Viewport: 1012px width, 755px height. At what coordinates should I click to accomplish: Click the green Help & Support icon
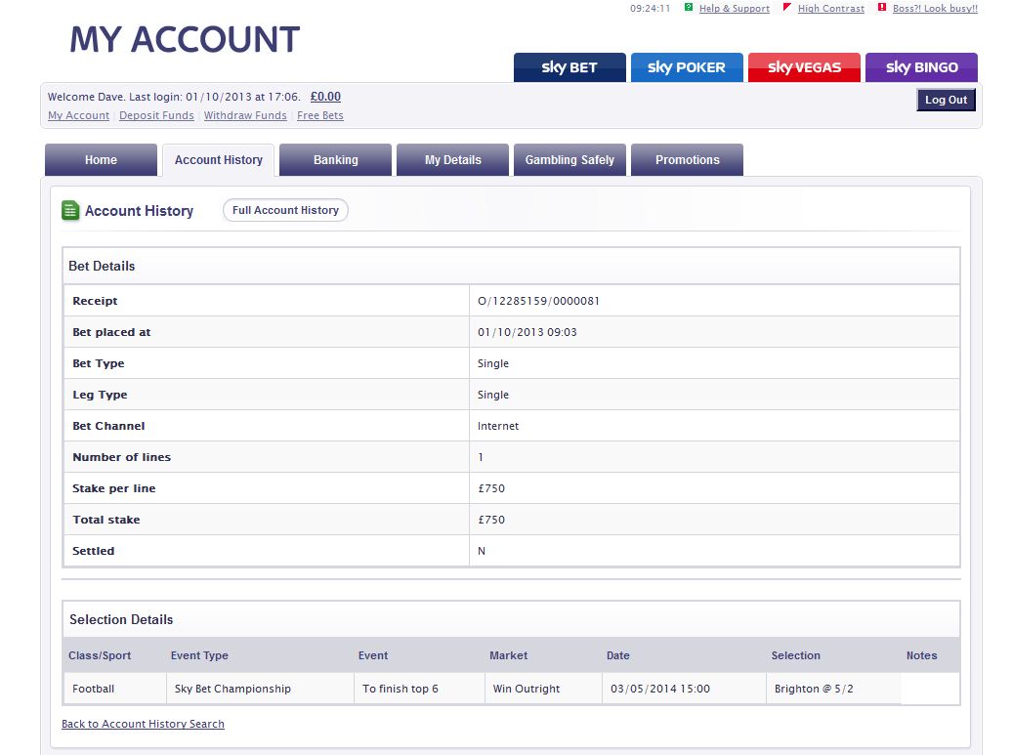[x=689, y=8]
